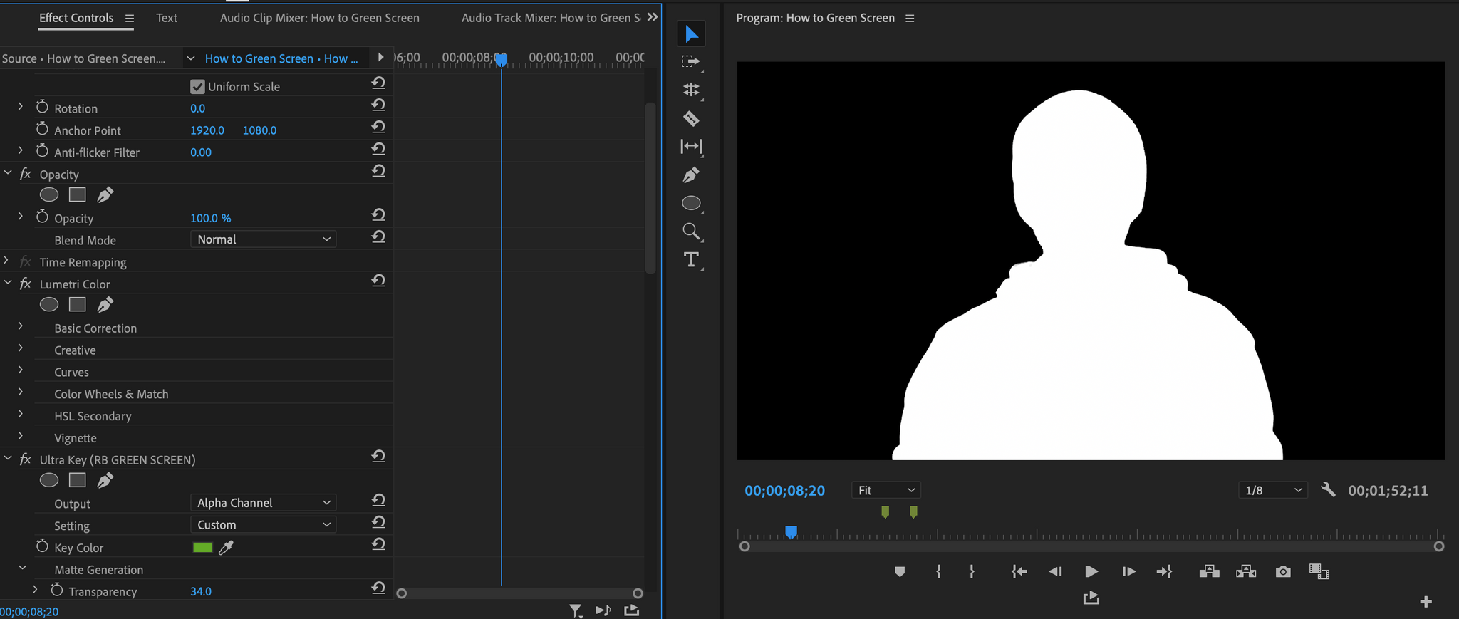Toggle the Ultra Key fx switch

tap(26, 459)
